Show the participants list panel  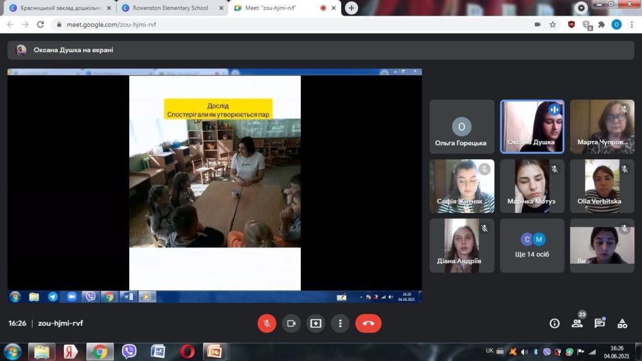(x=577, y=323)
